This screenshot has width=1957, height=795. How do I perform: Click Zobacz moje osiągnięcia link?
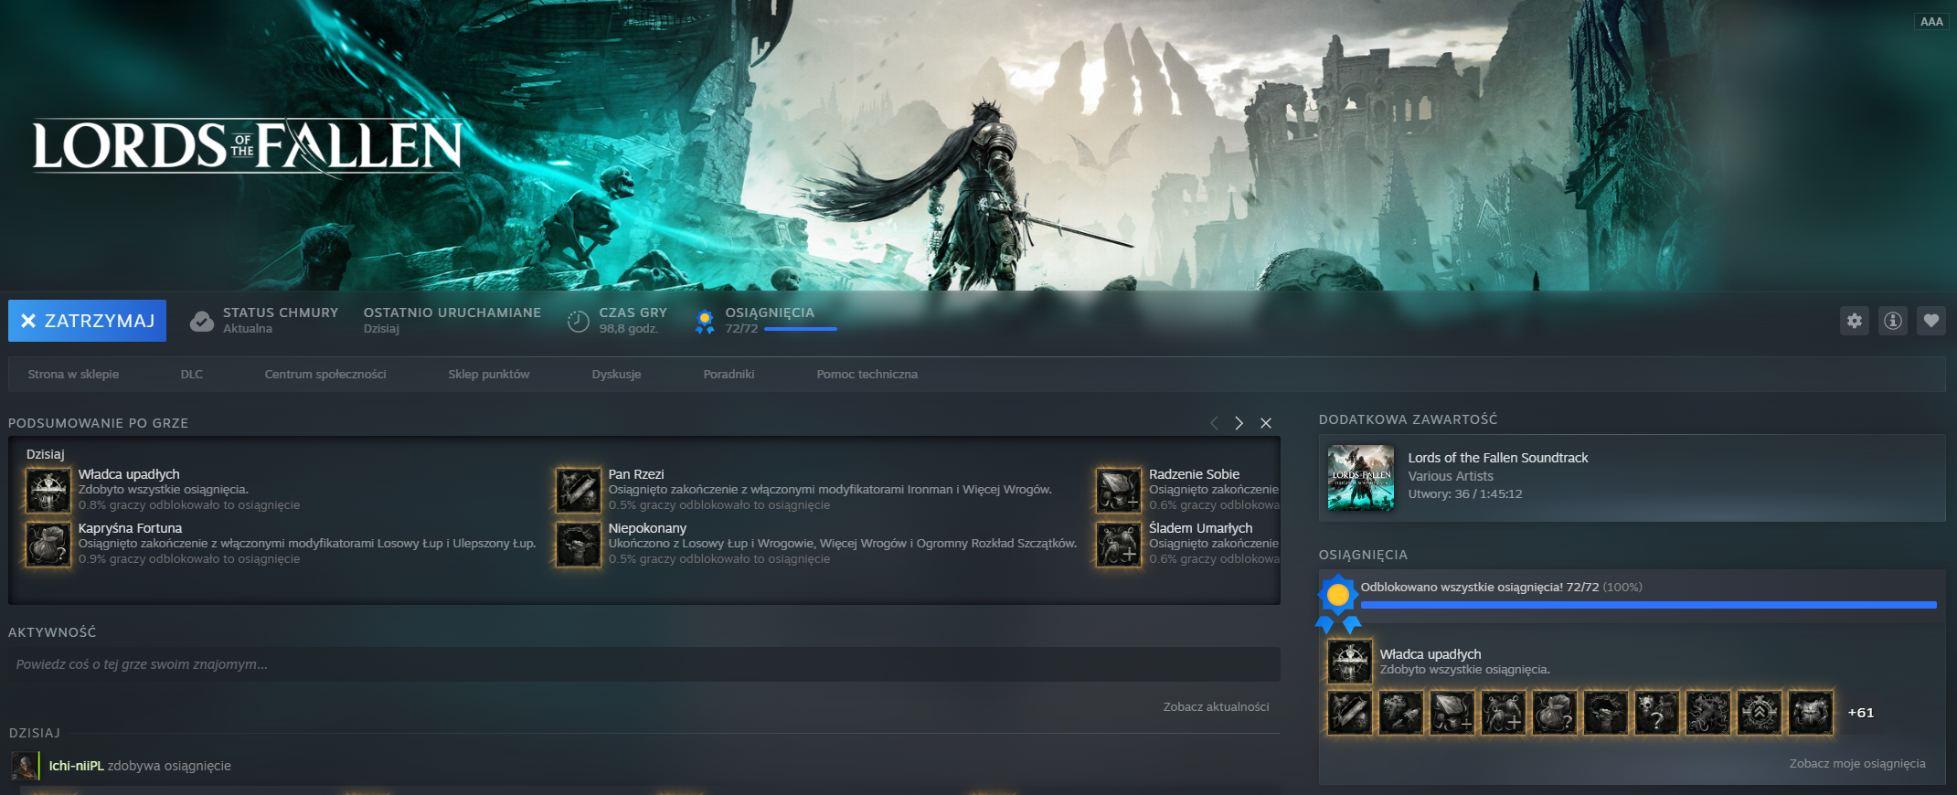[x=1857, y=764]
